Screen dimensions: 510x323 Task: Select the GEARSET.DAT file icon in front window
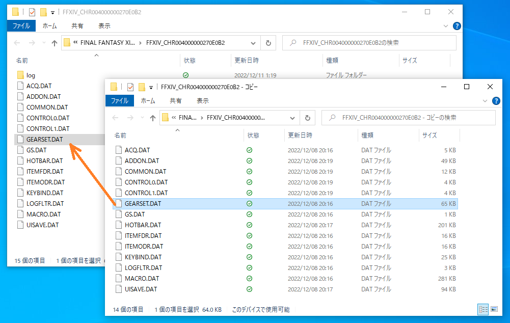[119, 204]
